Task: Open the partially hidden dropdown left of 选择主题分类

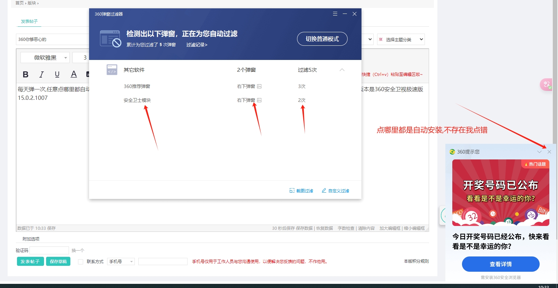Action: pyautogui.click(x=368, y=40)
